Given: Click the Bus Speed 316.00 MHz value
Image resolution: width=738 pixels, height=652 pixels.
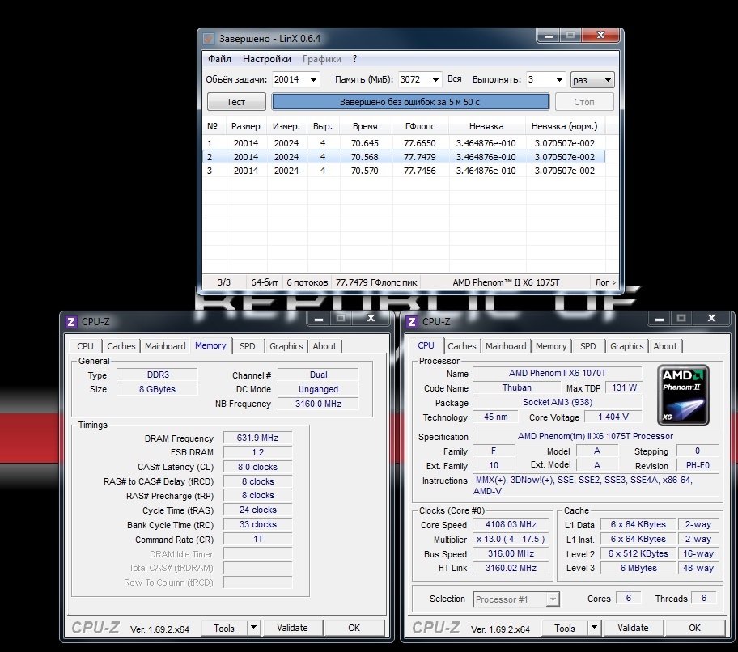Looking at the screenshot, I should (511, 553).
